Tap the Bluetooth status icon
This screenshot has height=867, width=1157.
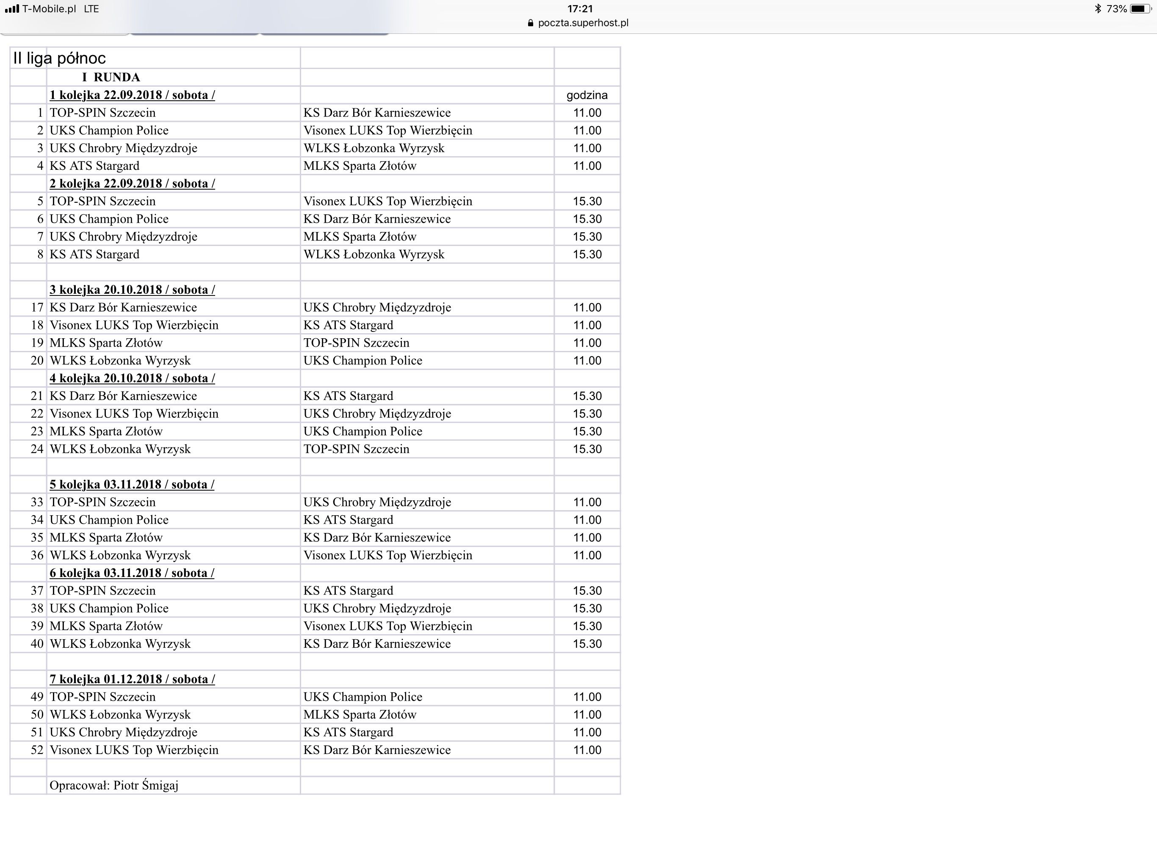coord(1098,9)
